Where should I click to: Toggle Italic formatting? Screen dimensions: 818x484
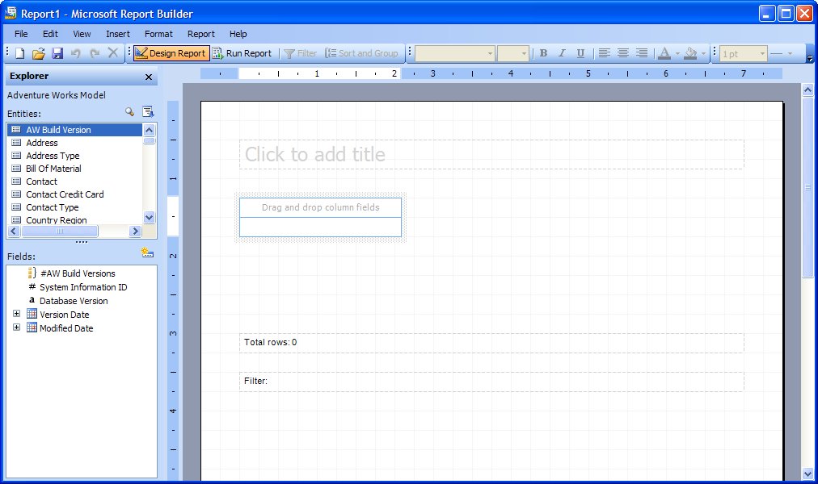(562, 53)
